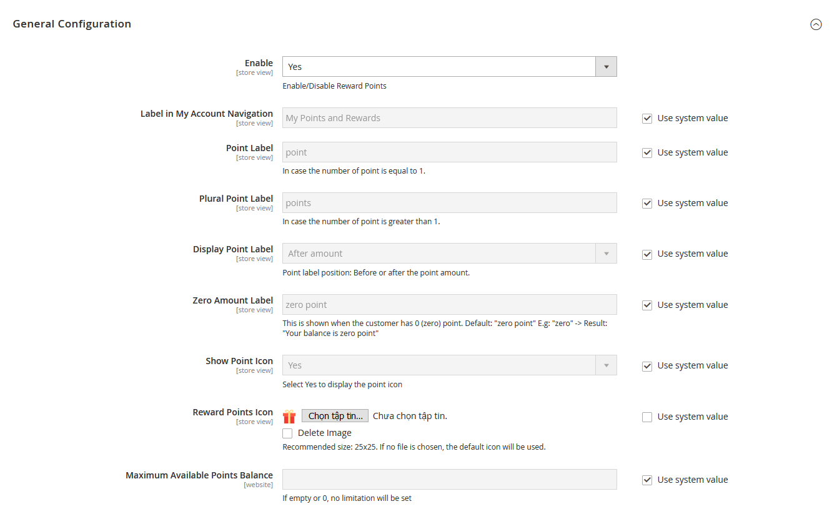Open the Show Point Icon dropdown
The height and width of the screenshot is (519, 837).
(449, 365)
